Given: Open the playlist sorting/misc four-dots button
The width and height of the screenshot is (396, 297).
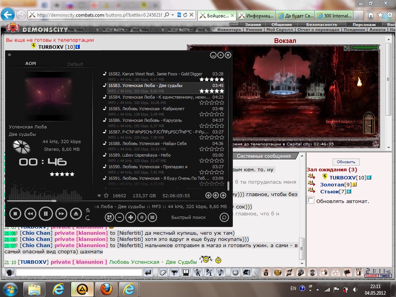Looking at the screenshot, I should [109, 217].
